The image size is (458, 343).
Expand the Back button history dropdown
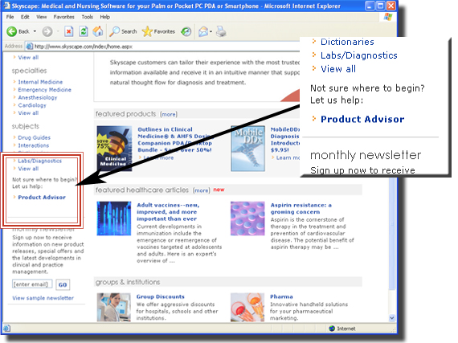(x=35, y=31)
